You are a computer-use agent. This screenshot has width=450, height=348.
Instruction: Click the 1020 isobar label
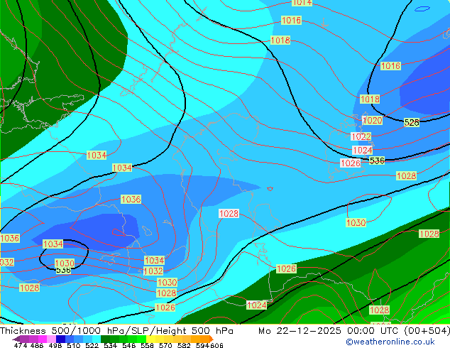coord(373,120)
